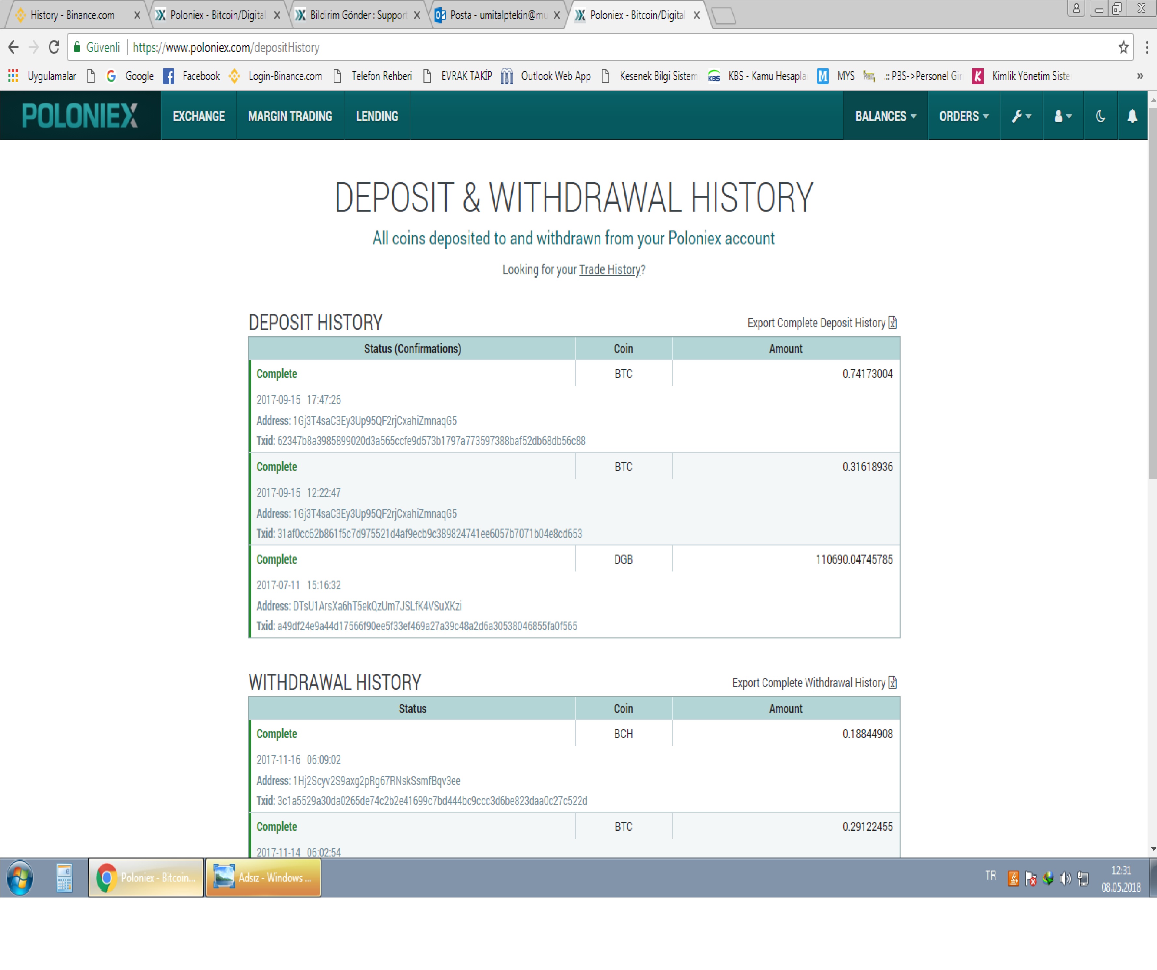Open the wrench settings menu

pos(1021,116)
